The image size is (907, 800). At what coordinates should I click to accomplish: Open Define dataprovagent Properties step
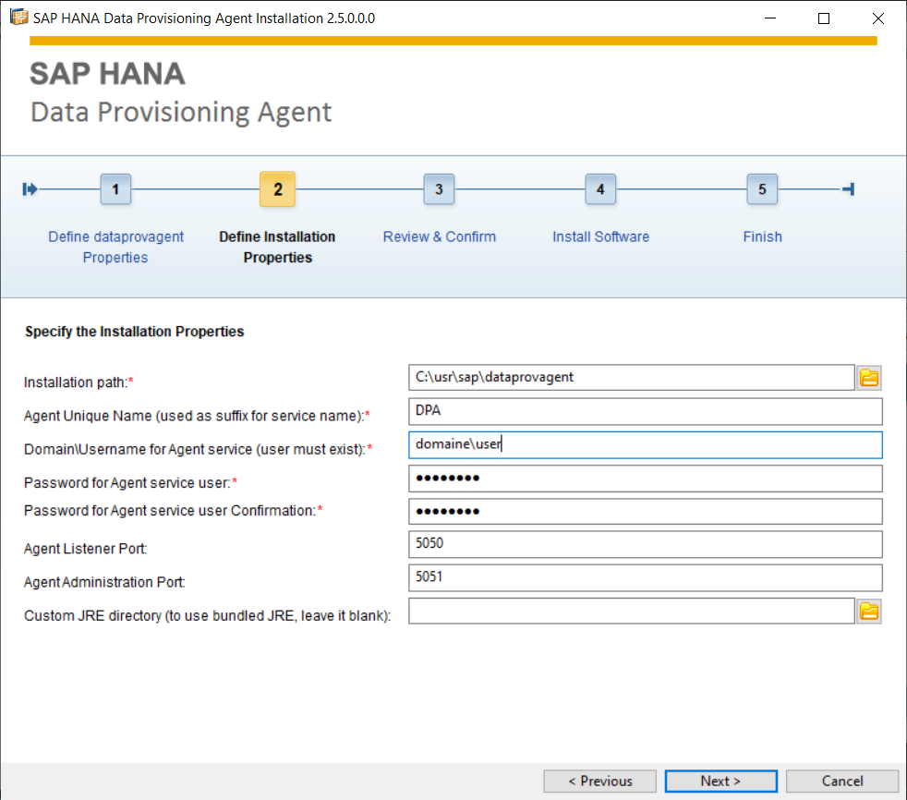tap(115, 247)
